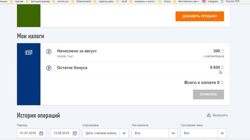This screenshot has height=140, width=250.
Task: Click ruble icon beside Начислено за август
Action: tap(49, 51)
